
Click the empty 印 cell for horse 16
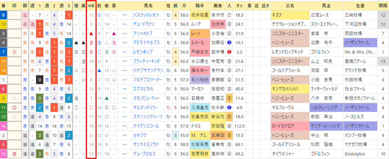point(14,126)
